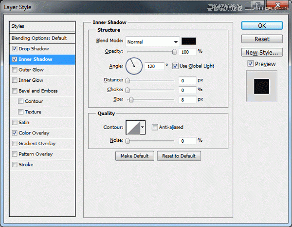Click Make Default button
The image size is (292, 227).
tap(135, 156)
